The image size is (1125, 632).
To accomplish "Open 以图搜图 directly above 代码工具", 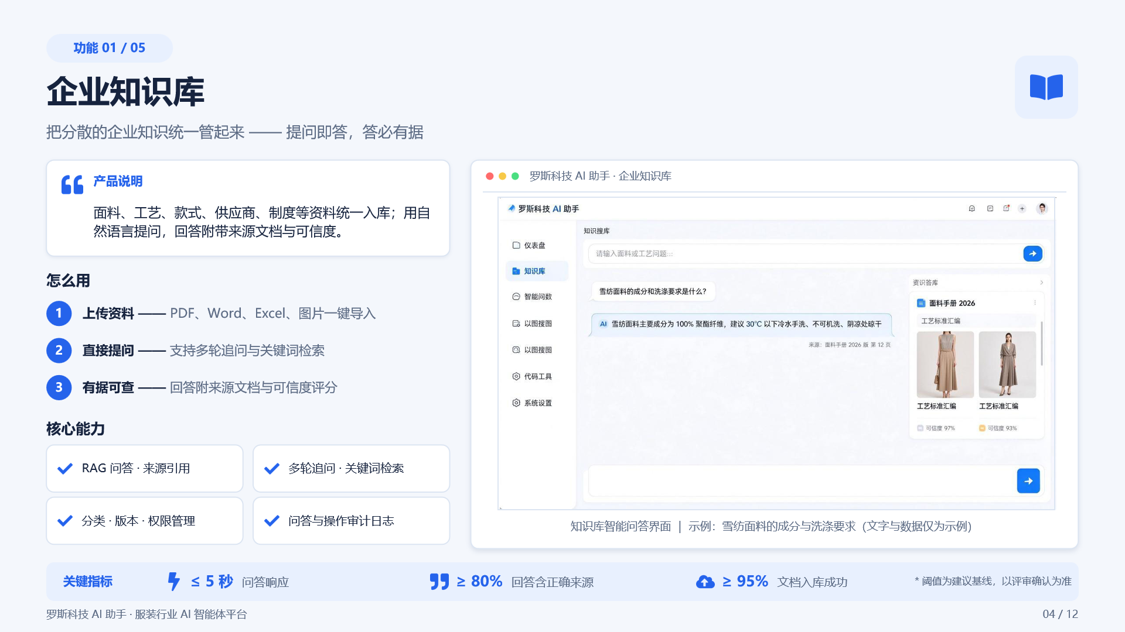I will (x=532, y=350).
